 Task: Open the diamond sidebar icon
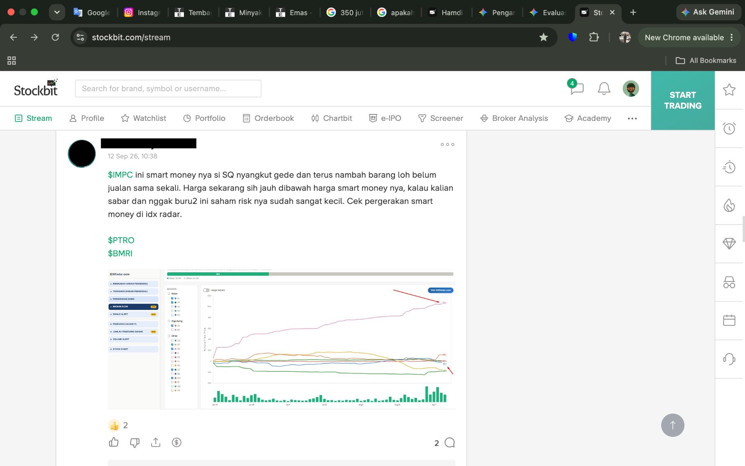tap(729, 243)
